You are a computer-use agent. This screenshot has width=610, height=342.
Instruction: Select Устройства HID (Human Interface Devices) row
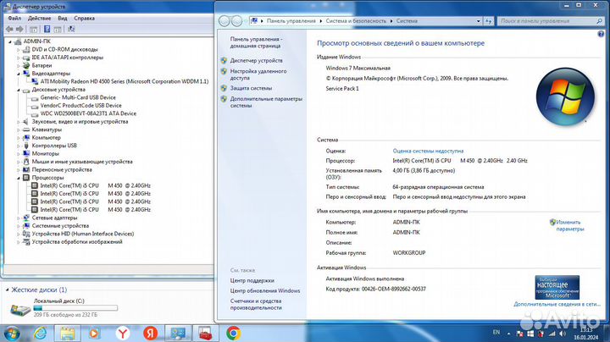click(x=83, y=234)
